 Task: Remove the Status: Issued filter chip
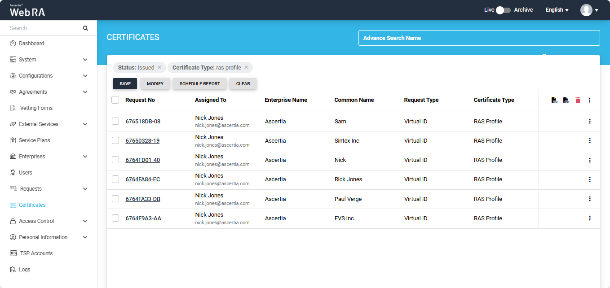pyautogui.click(x=159, y=67)
